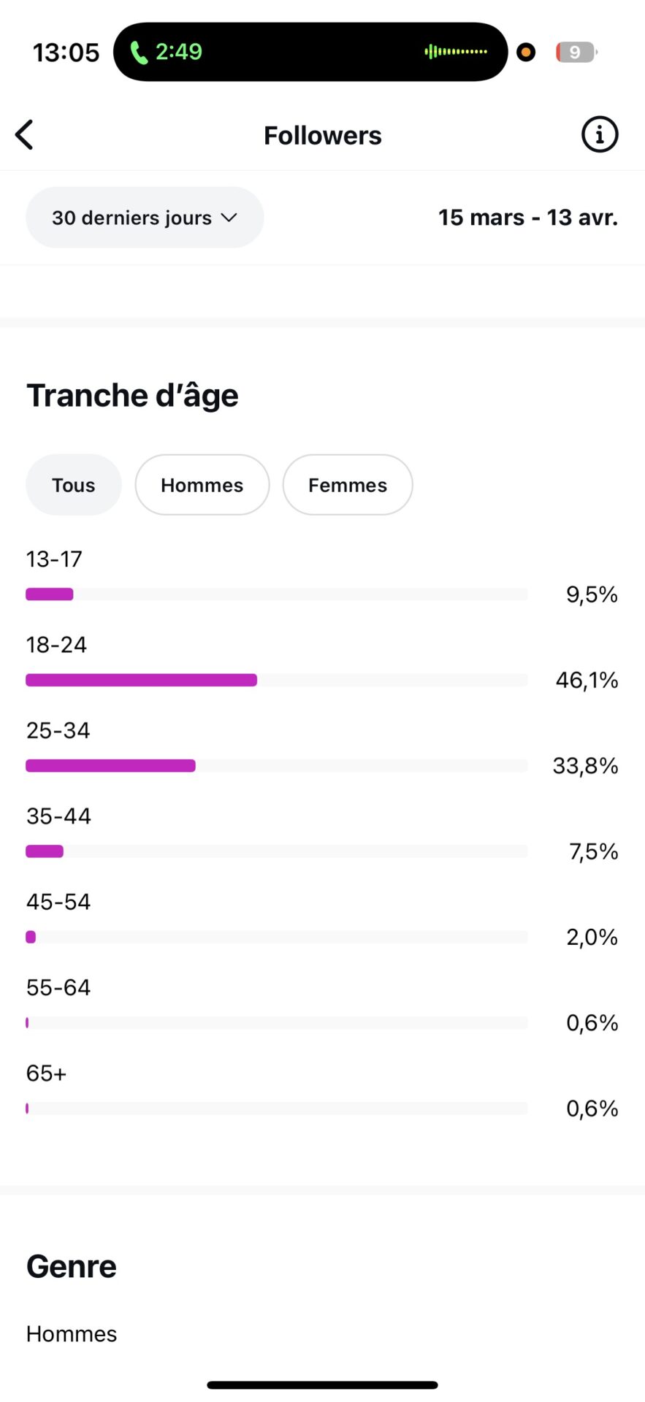Tap the 25-34 age bar
645x1402 pixels.
click(x=110, y=765)
